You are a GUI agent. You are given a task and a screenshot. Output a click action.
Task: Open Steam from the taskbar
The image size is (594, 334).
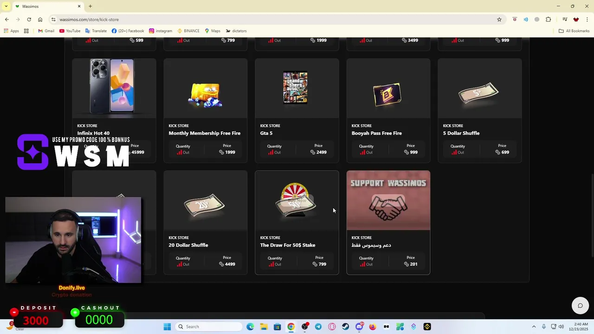click(x=345, y=327)
